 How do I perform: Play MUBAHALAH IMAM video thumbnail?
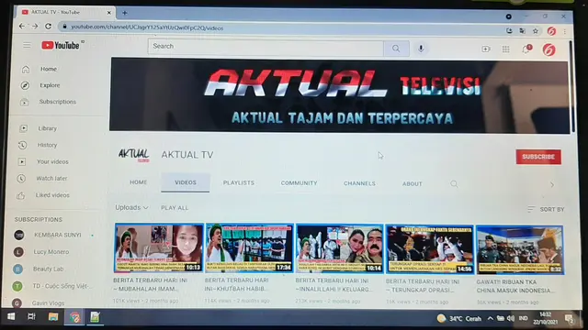pos(159,248)
